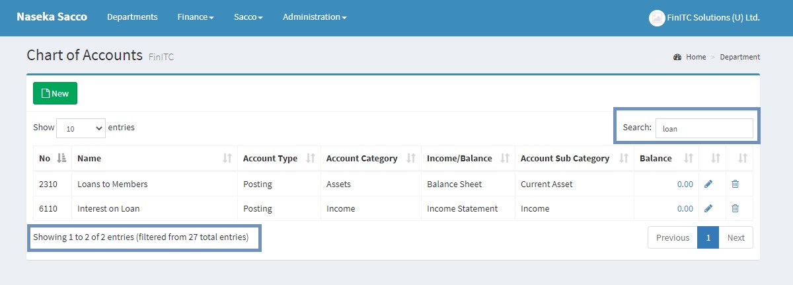793x285 pixels.
Task: Delete the Loans to Members account
Action: [735, 184]
